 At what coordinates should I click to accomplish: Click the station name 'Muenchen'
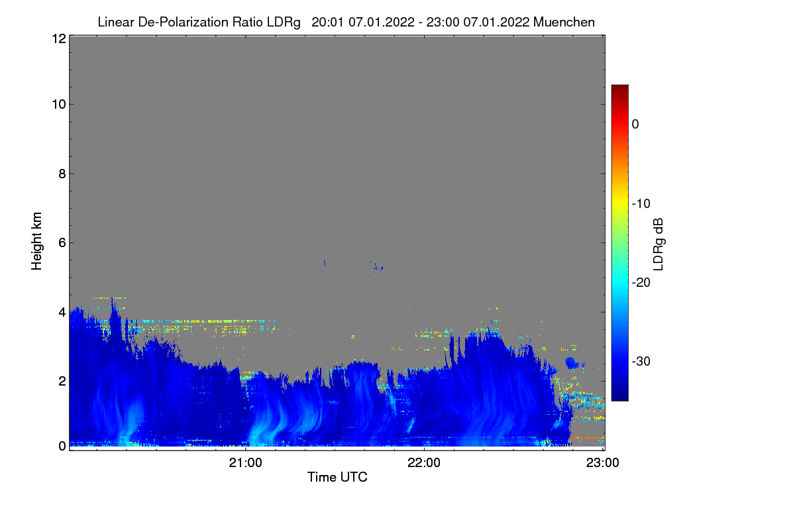coord(564,23)
